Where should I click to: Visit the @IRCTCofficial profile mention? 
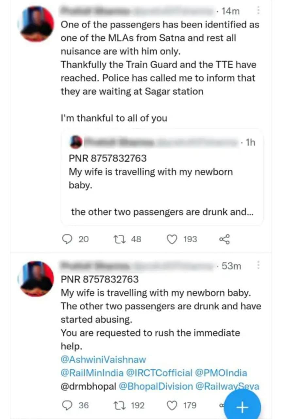159,373
